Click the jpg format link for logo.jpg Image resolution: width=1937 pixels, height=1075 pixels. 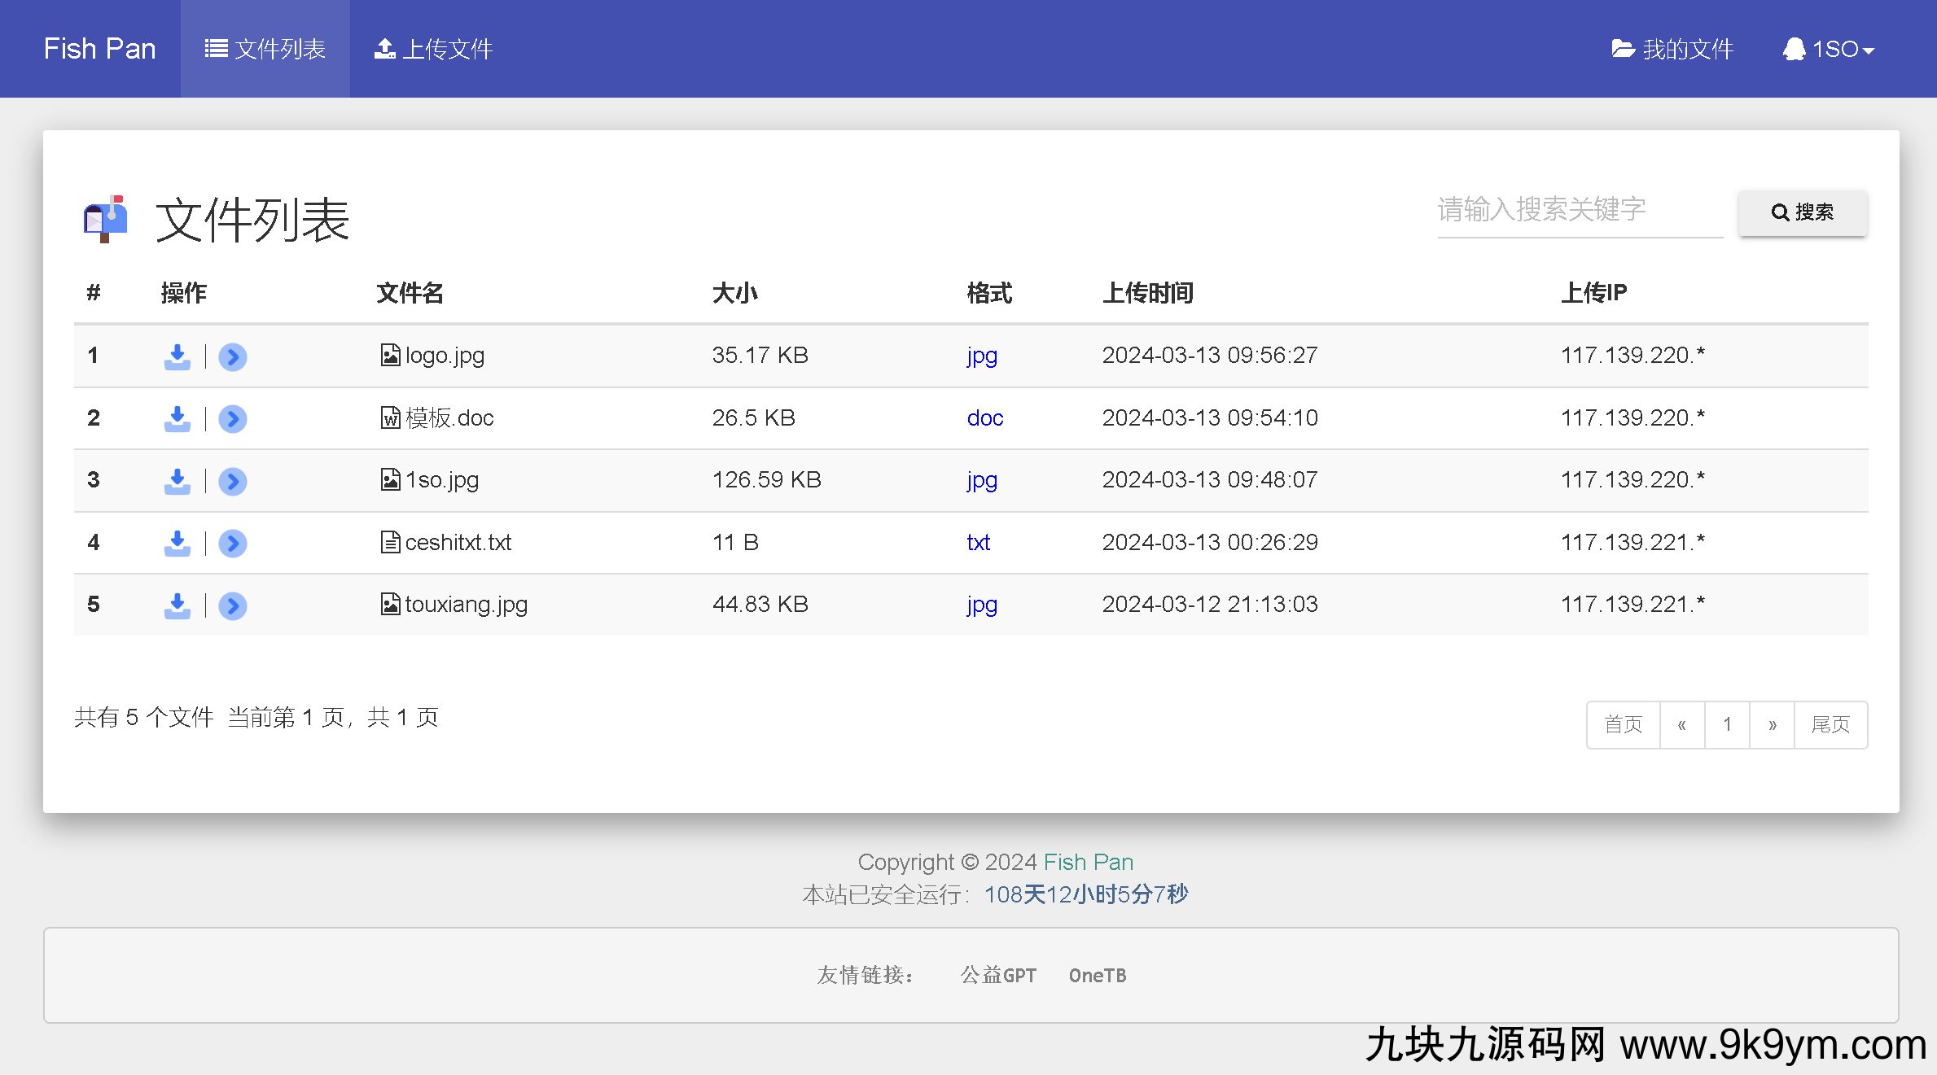(981, 356)
